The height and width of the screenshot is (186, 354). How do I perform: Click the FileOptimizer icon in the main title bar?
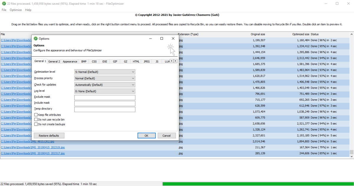click(4, 4)
